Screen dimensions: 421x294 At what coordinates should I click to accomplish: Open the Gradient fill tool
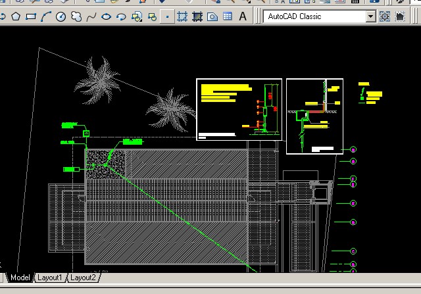pos(197,16)
